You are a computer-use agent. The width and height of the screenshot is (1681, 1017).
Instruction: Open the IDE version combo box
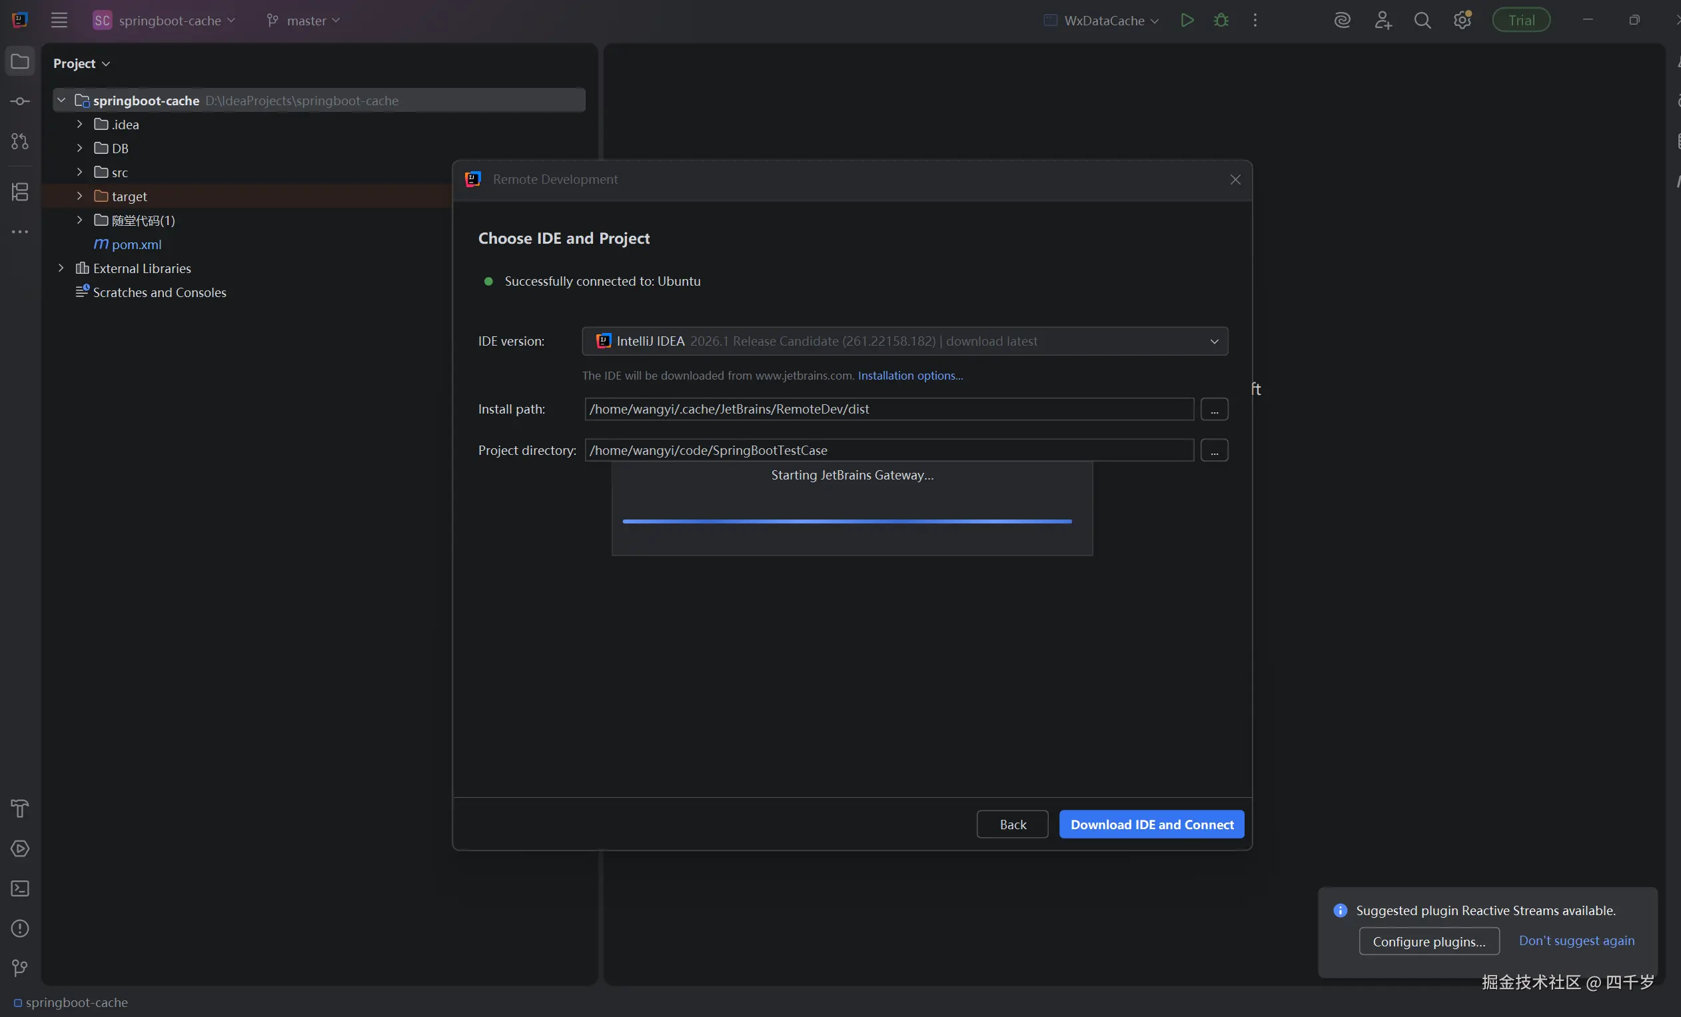click(904, 341)
